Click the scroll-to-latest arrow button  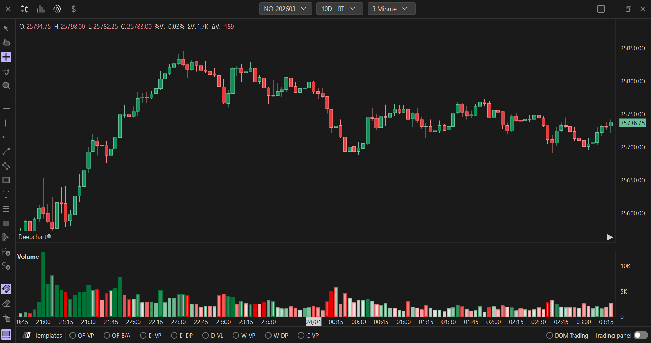point(610,237)
